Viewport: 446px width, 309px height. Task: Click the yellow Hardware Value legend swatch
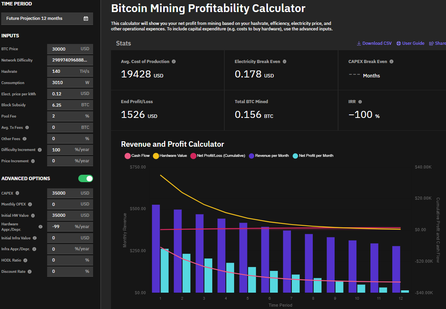[x=156, y=156]
